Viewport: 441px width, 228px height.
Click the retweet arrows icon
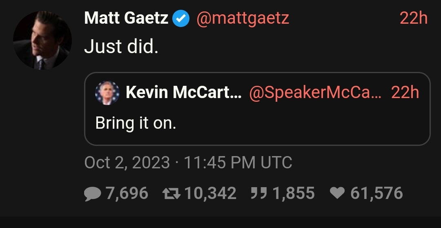tap(172, 193)
